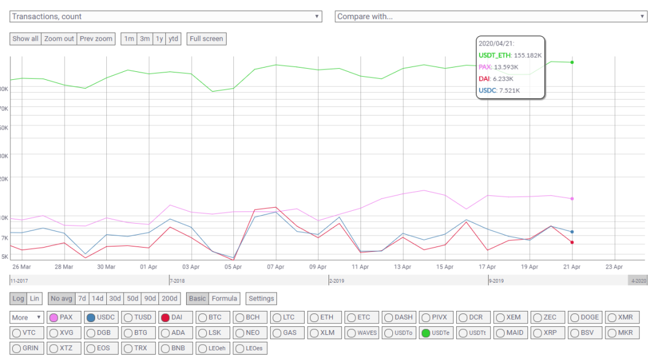The width and height of the screenshot is (654, 362).
Task: Open chart Settings
Action: pyautogui.click(x=261, y=299)
